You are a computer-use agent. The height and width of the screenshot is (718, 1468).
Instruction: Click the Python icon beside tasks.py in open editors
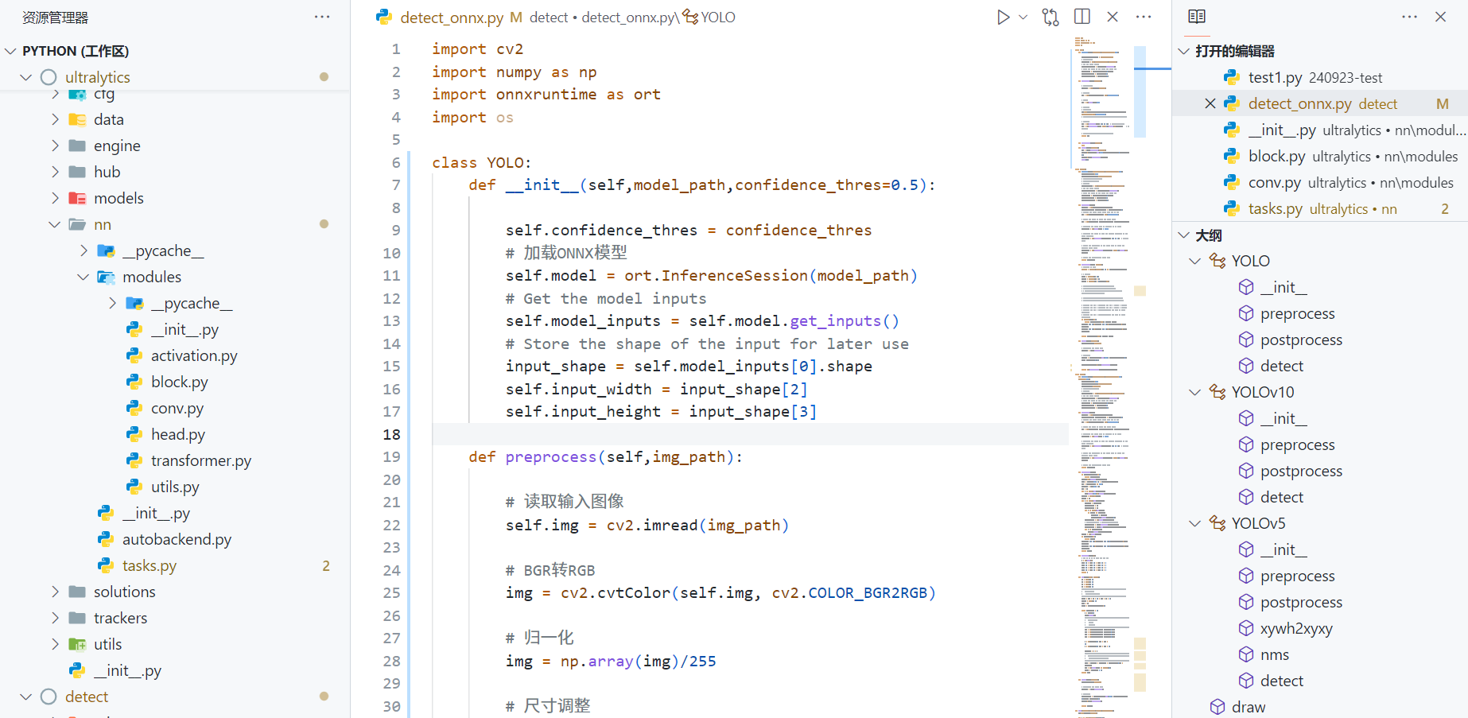tap(1232, 208)
